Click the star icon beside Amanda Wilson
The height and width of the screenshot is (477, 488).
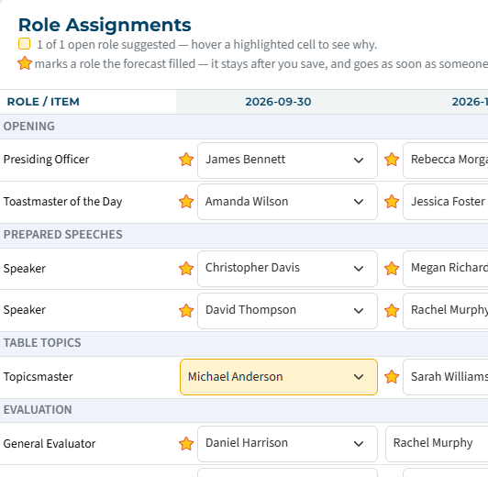click(186, 202)
